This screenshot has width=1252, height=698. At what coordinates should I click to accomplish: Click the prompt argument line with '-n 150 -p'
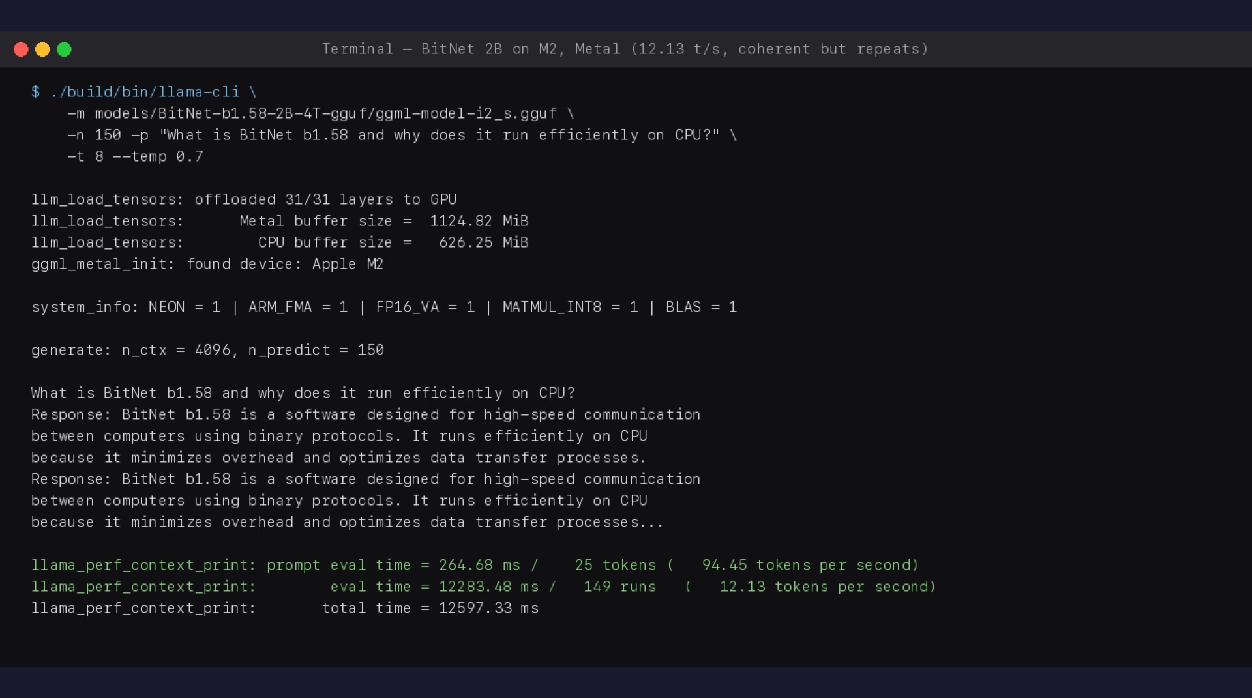click(x=402, y=135)
